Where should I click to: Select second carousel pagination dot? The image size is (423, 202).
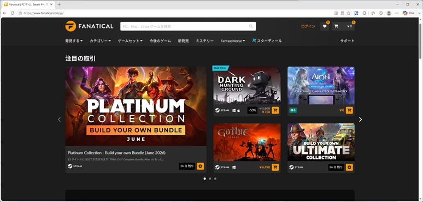click(210, 179)
